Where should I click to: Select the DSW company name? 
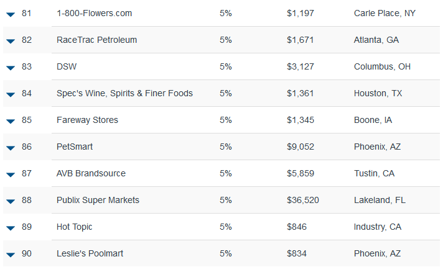(x=67, y=66)
